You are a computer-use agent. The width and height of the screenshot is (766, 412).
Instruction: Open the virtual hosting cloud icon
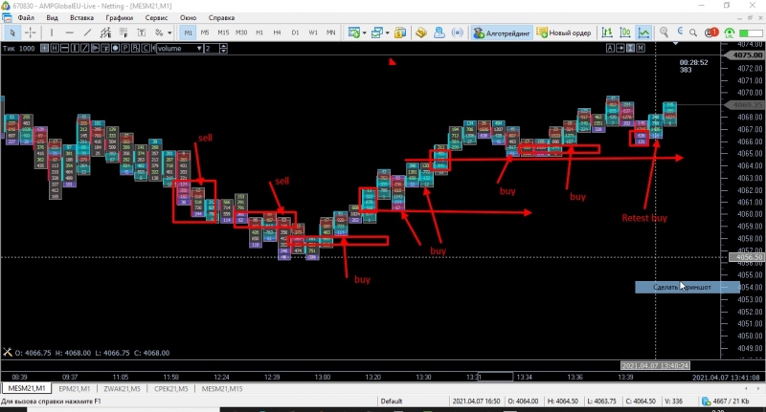[x=439, y=33]
